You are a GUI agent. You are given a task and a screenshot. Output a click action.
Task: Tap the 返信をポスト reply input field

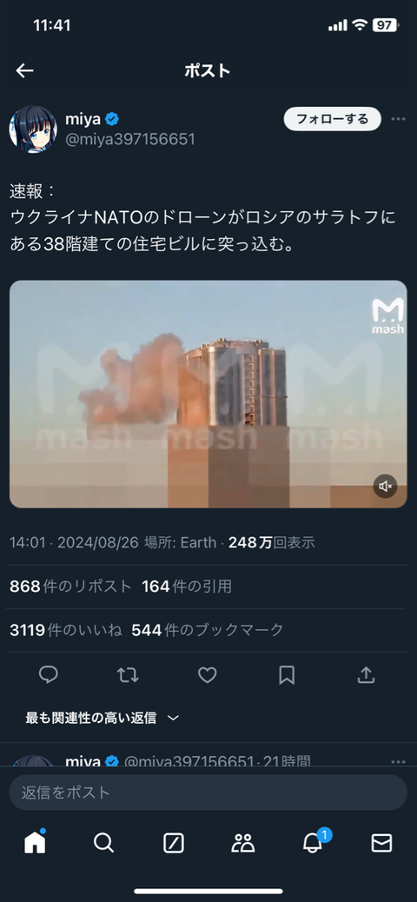click(208, 793)
